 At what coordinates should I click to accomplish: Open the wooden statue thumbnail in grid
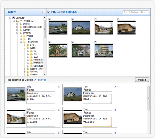(x=58, y=50)
